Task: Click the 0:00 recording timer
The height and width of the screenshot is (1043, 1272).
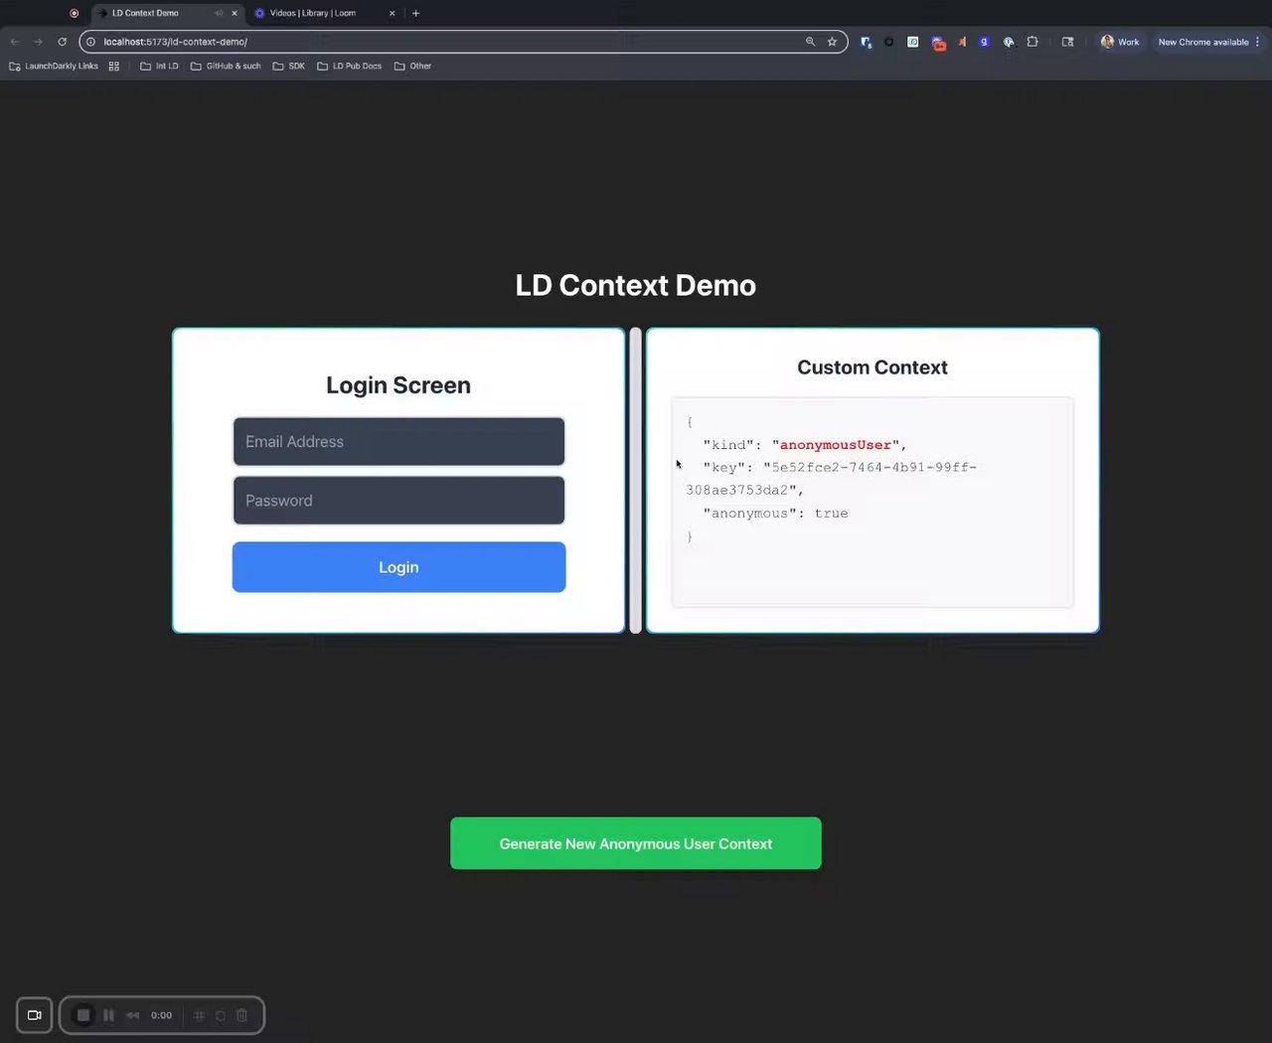Action: pyautogui.click(x=161, y=1015)
